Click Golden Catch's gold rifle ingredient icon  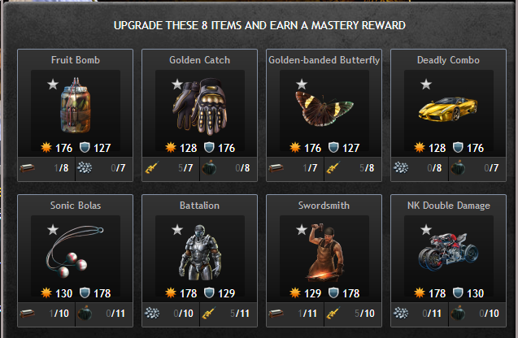[152, 168]
